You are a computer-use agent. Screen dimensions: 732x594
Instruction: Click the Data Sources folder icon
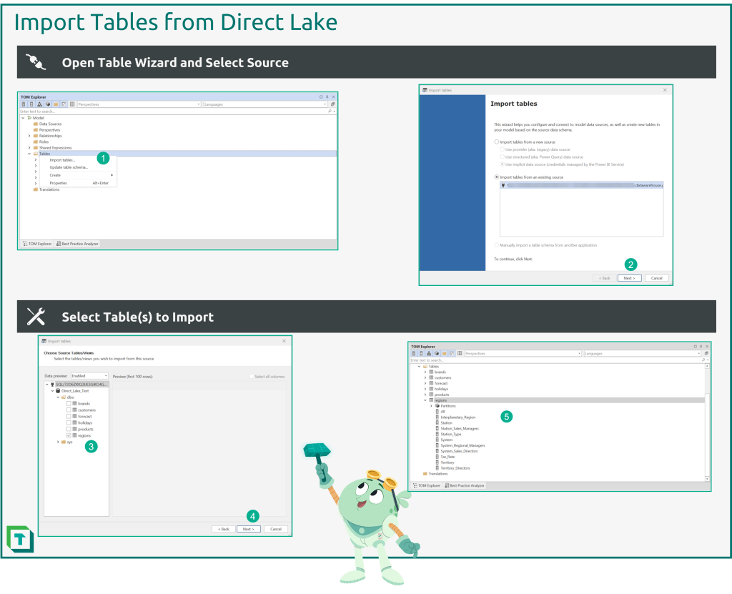point(36,124)
